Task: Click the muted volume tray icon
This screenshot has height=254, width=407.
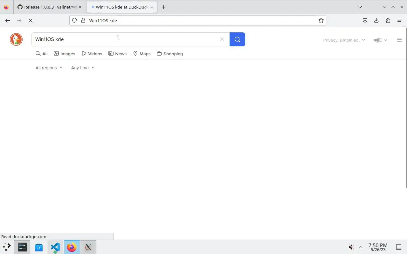Action: click(x=351, y=247)
